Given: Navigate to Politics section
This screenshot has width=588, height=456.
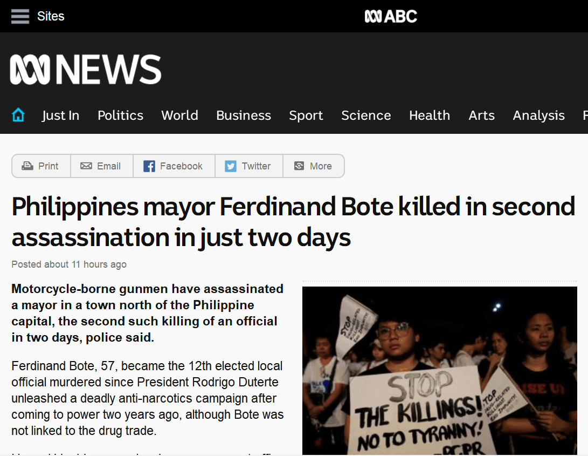Looking at the screenshot, I should [x=120, y=115].
